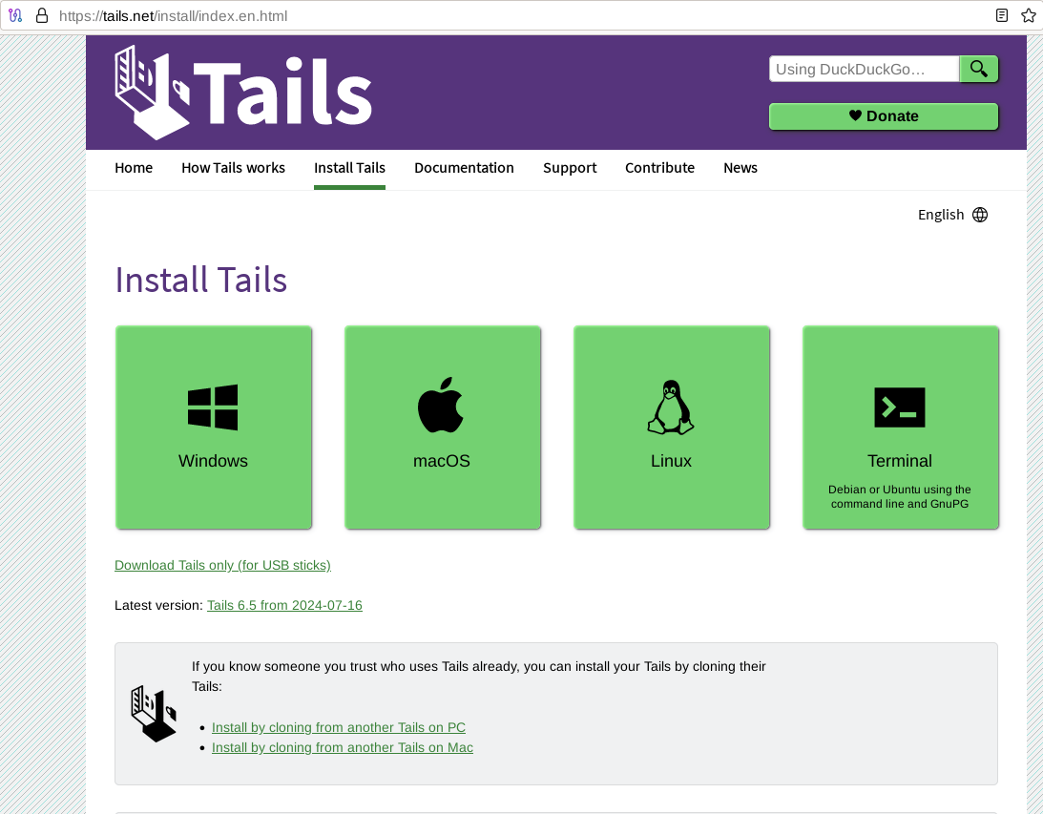Choose the Terminal label on its tile
Screen dimensions: 1043x814
coord(899,461)
